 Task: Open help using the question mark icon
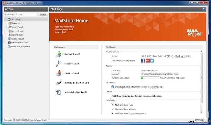(x=204, y=9)
